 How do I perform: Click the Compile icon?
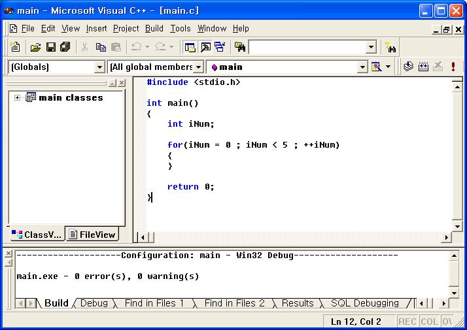coord(408,67)
